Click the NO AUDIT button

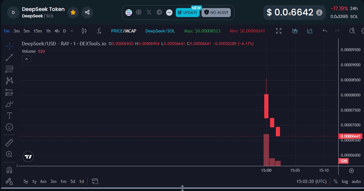[216, 13]
